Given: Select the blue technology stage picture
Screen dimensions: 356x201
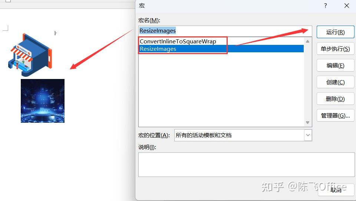Looking at the screenshot, I should click(43, 101).
